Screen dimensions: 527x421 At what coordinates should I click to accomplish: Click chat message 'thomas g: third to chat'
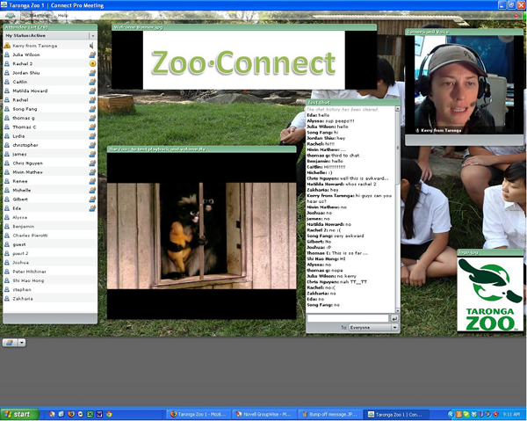coord(333,156)
